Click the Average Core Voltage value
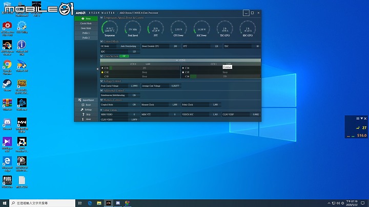 tap(175, 86)
